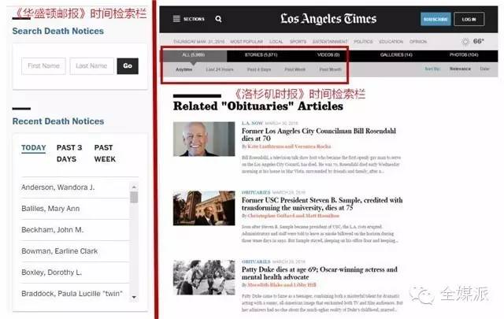This screenshot has width=504, height=319.
Task: Open the OPINION navigation item
Action: [418, 42]
